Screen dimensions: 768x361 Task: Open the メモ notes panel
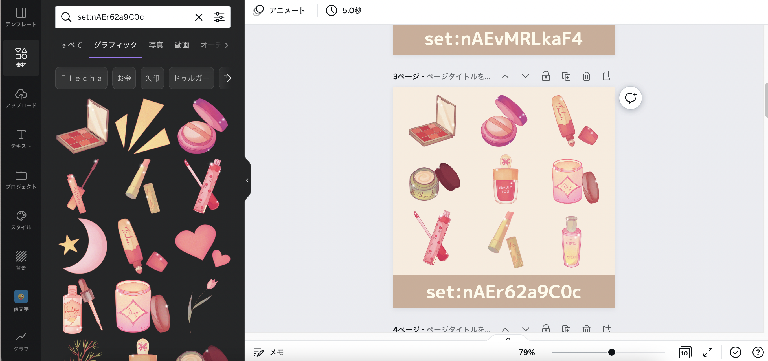[268, 352]
